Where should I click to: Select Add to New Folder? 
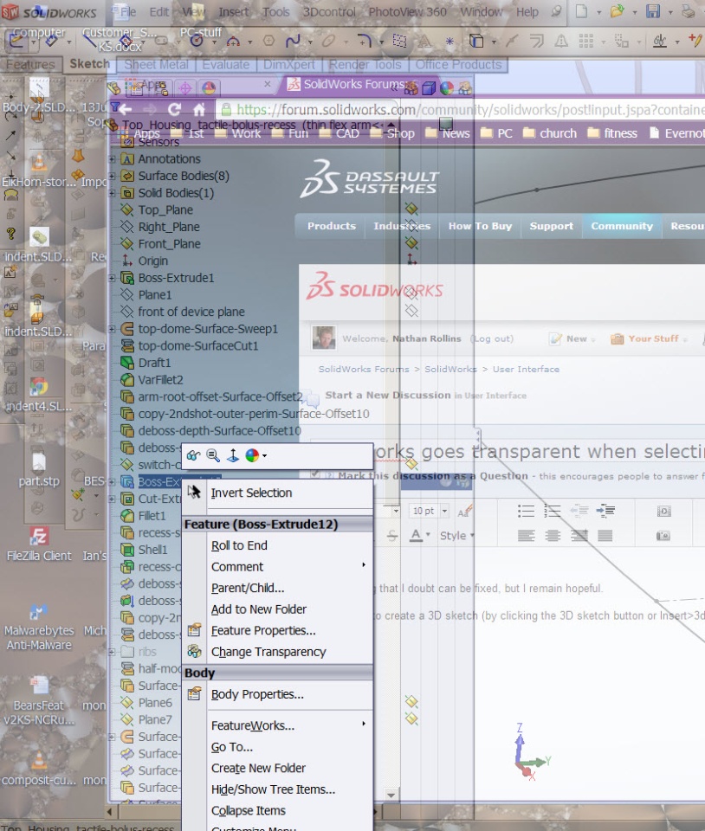click(259, 609)
